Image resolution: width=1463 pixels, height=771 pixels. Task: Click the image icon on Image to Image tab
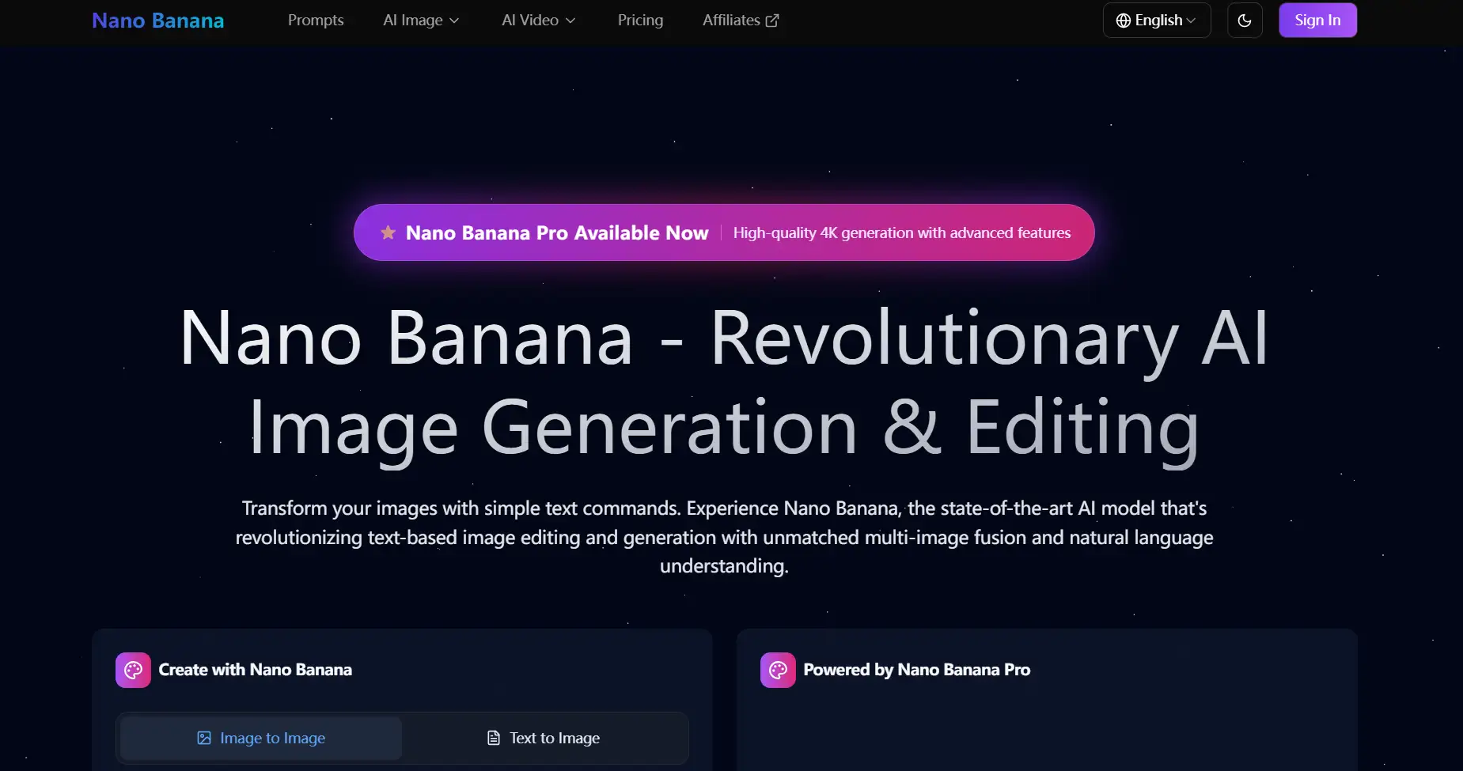204,738
